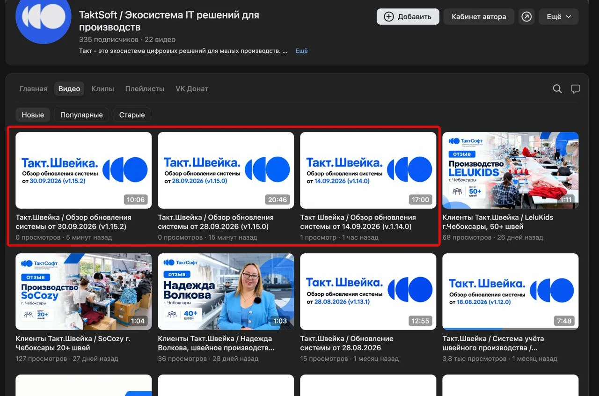Click the 127 просмотров · 27 дней назад text
599x396 pixels.
pos(67,359)
